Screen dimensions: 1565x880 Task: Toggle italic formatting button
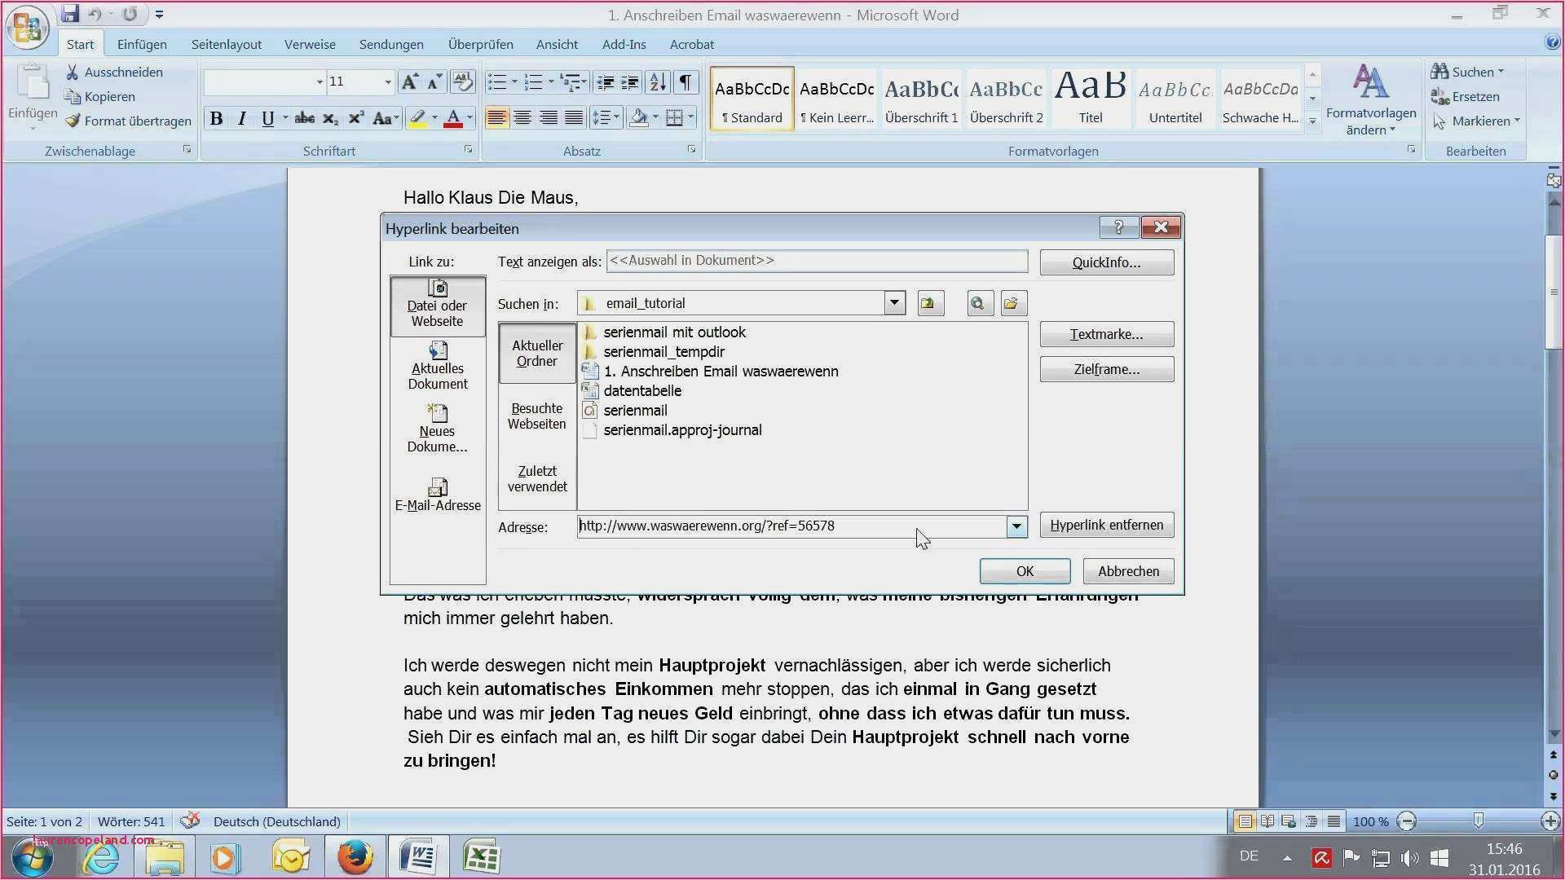(x=241, y=119)
